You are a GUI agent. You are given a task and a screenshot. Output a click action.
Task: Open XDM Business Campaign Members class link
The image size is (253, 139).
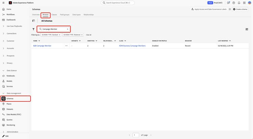click(x=132, y=46)
